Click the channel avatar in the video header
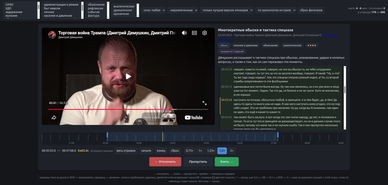 pyautogui.click(x=52, y=35)
